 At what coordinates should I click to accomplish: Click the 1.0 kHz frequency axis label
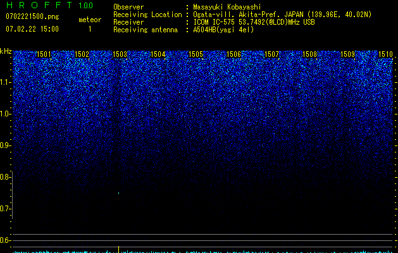pos(5,114)
